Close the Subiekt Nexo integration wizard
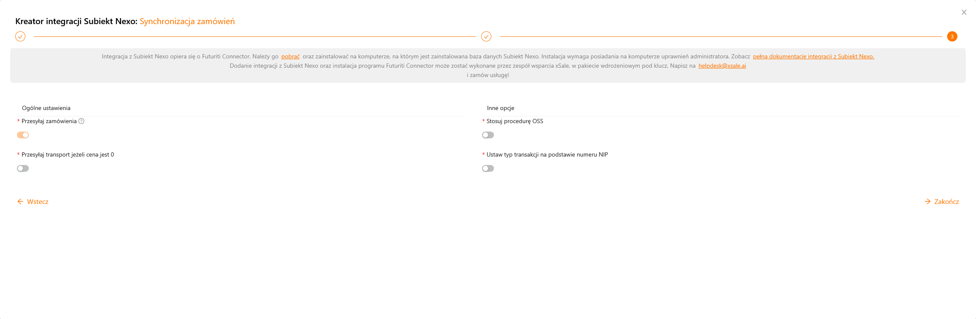The width and height of the screenshot is (976, 319). [964, 12]
